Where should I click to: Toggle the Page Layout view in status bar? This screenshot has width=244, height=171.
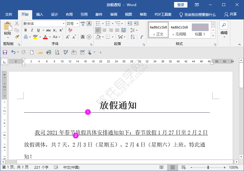tap(172, 167)
